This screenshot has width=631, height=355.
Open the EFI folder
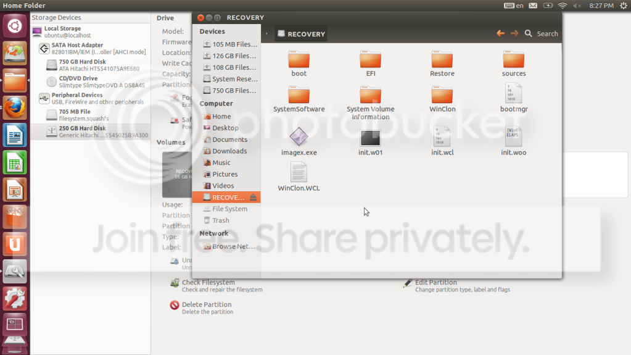pos(370,64)
